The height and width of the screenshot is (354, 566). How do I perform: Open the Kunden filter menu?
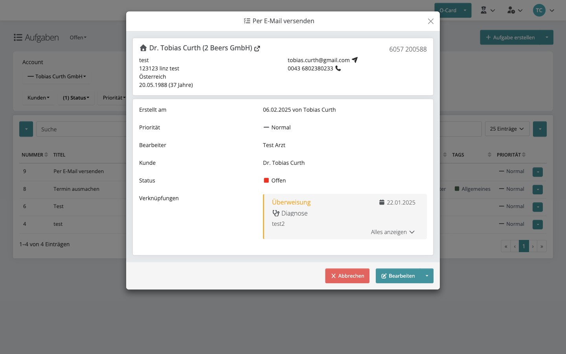39,98
